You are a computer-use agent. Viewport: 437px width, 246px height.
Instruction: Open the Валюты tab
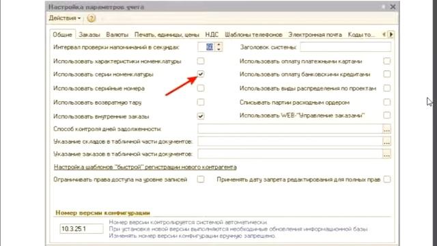pyautogui.click(x=117, y=35)
